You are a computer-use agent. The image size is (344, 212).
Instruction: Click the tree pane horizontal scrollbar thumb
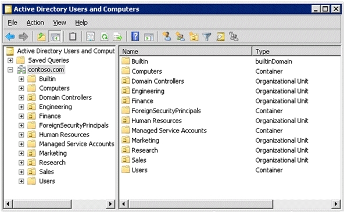[42, 204]
